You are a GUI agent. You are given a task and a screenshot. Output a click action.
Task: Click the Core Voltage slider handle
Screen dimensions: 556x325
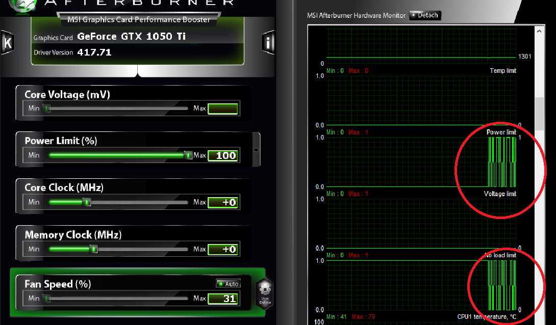point(47,109)
